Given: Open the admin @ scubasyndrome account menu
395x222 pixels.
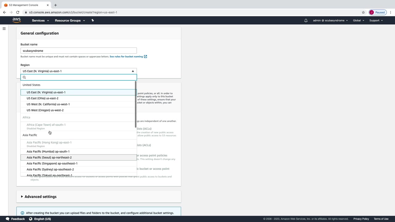Looking at the screenshot, I should point(330,20).
